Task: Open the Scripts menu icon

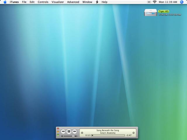Action: pos(97,2)
